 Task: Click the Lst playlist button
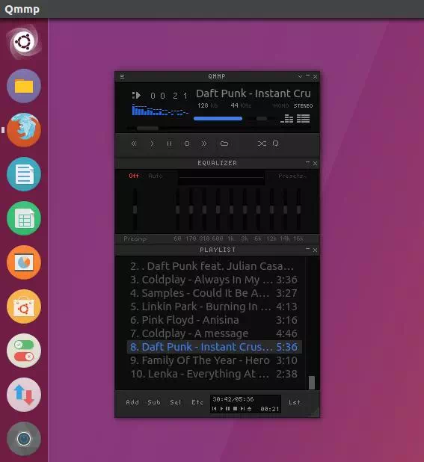pyautogui.click(x=295, y=402)
